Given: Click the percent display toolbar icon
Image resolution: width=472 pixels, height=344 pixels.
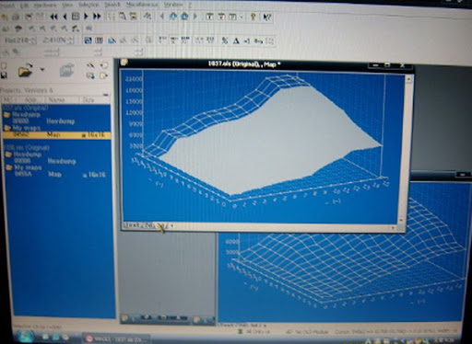Looking at the screenshot, I should point(225,40).
